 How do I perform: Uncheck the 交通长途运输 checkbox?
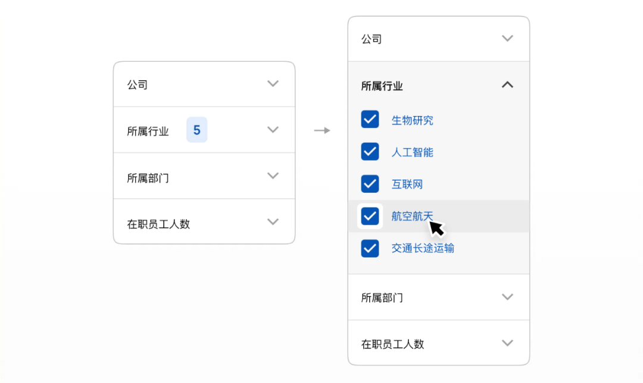coord(370,248)
